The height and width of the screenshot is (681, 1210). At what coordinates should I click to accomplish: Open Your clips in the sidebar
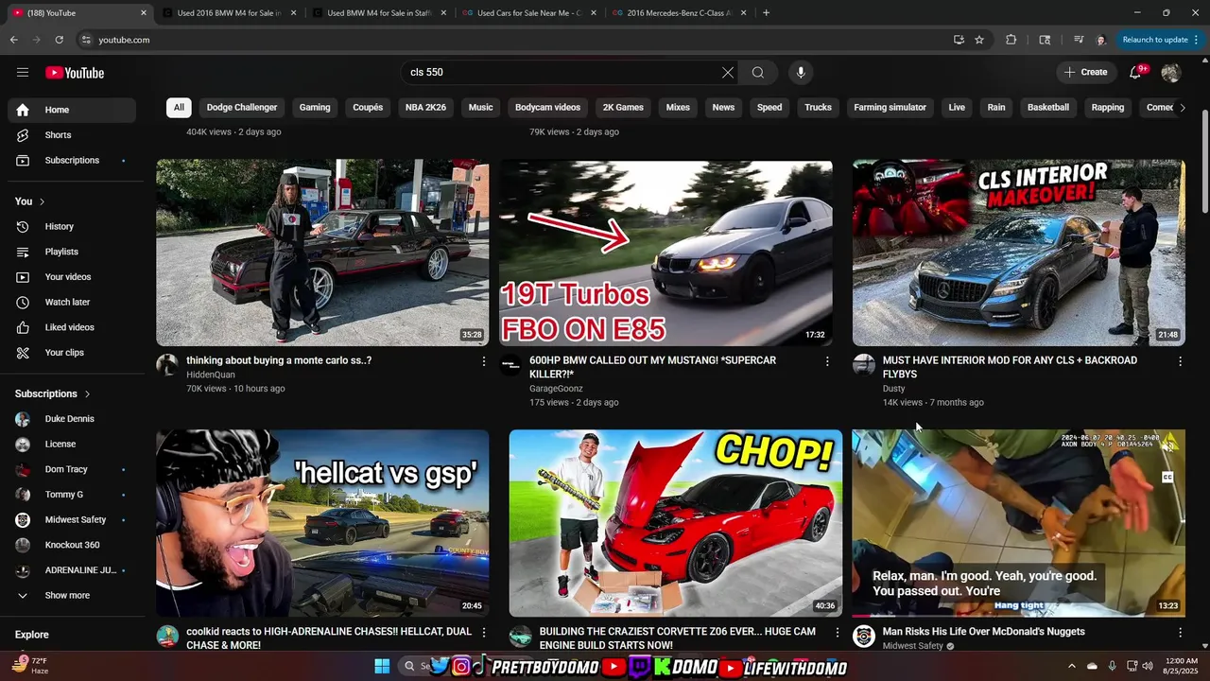coord(72,353)
